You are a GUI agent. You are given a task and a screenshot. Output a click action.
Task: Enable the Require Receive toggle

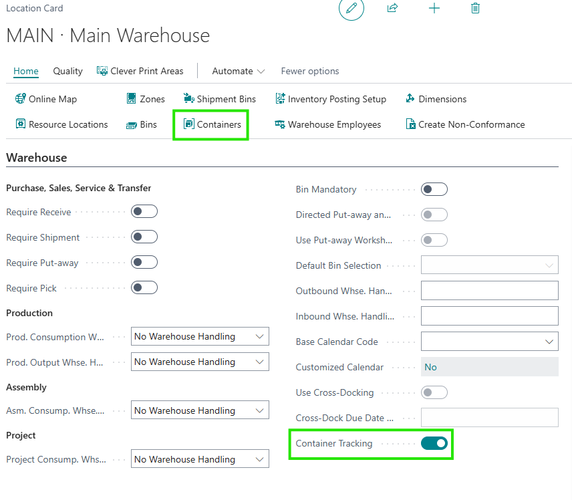click(x=144, y=212)
